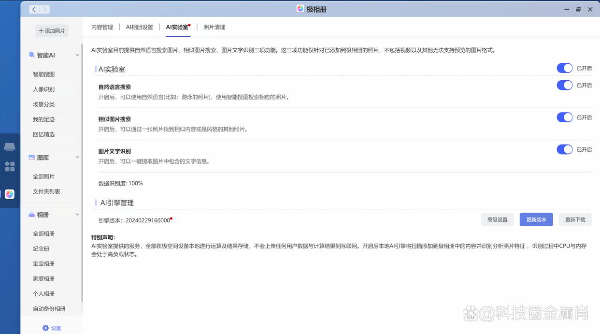Collapse the 图库 section chevron

click(x=77, y=158)
